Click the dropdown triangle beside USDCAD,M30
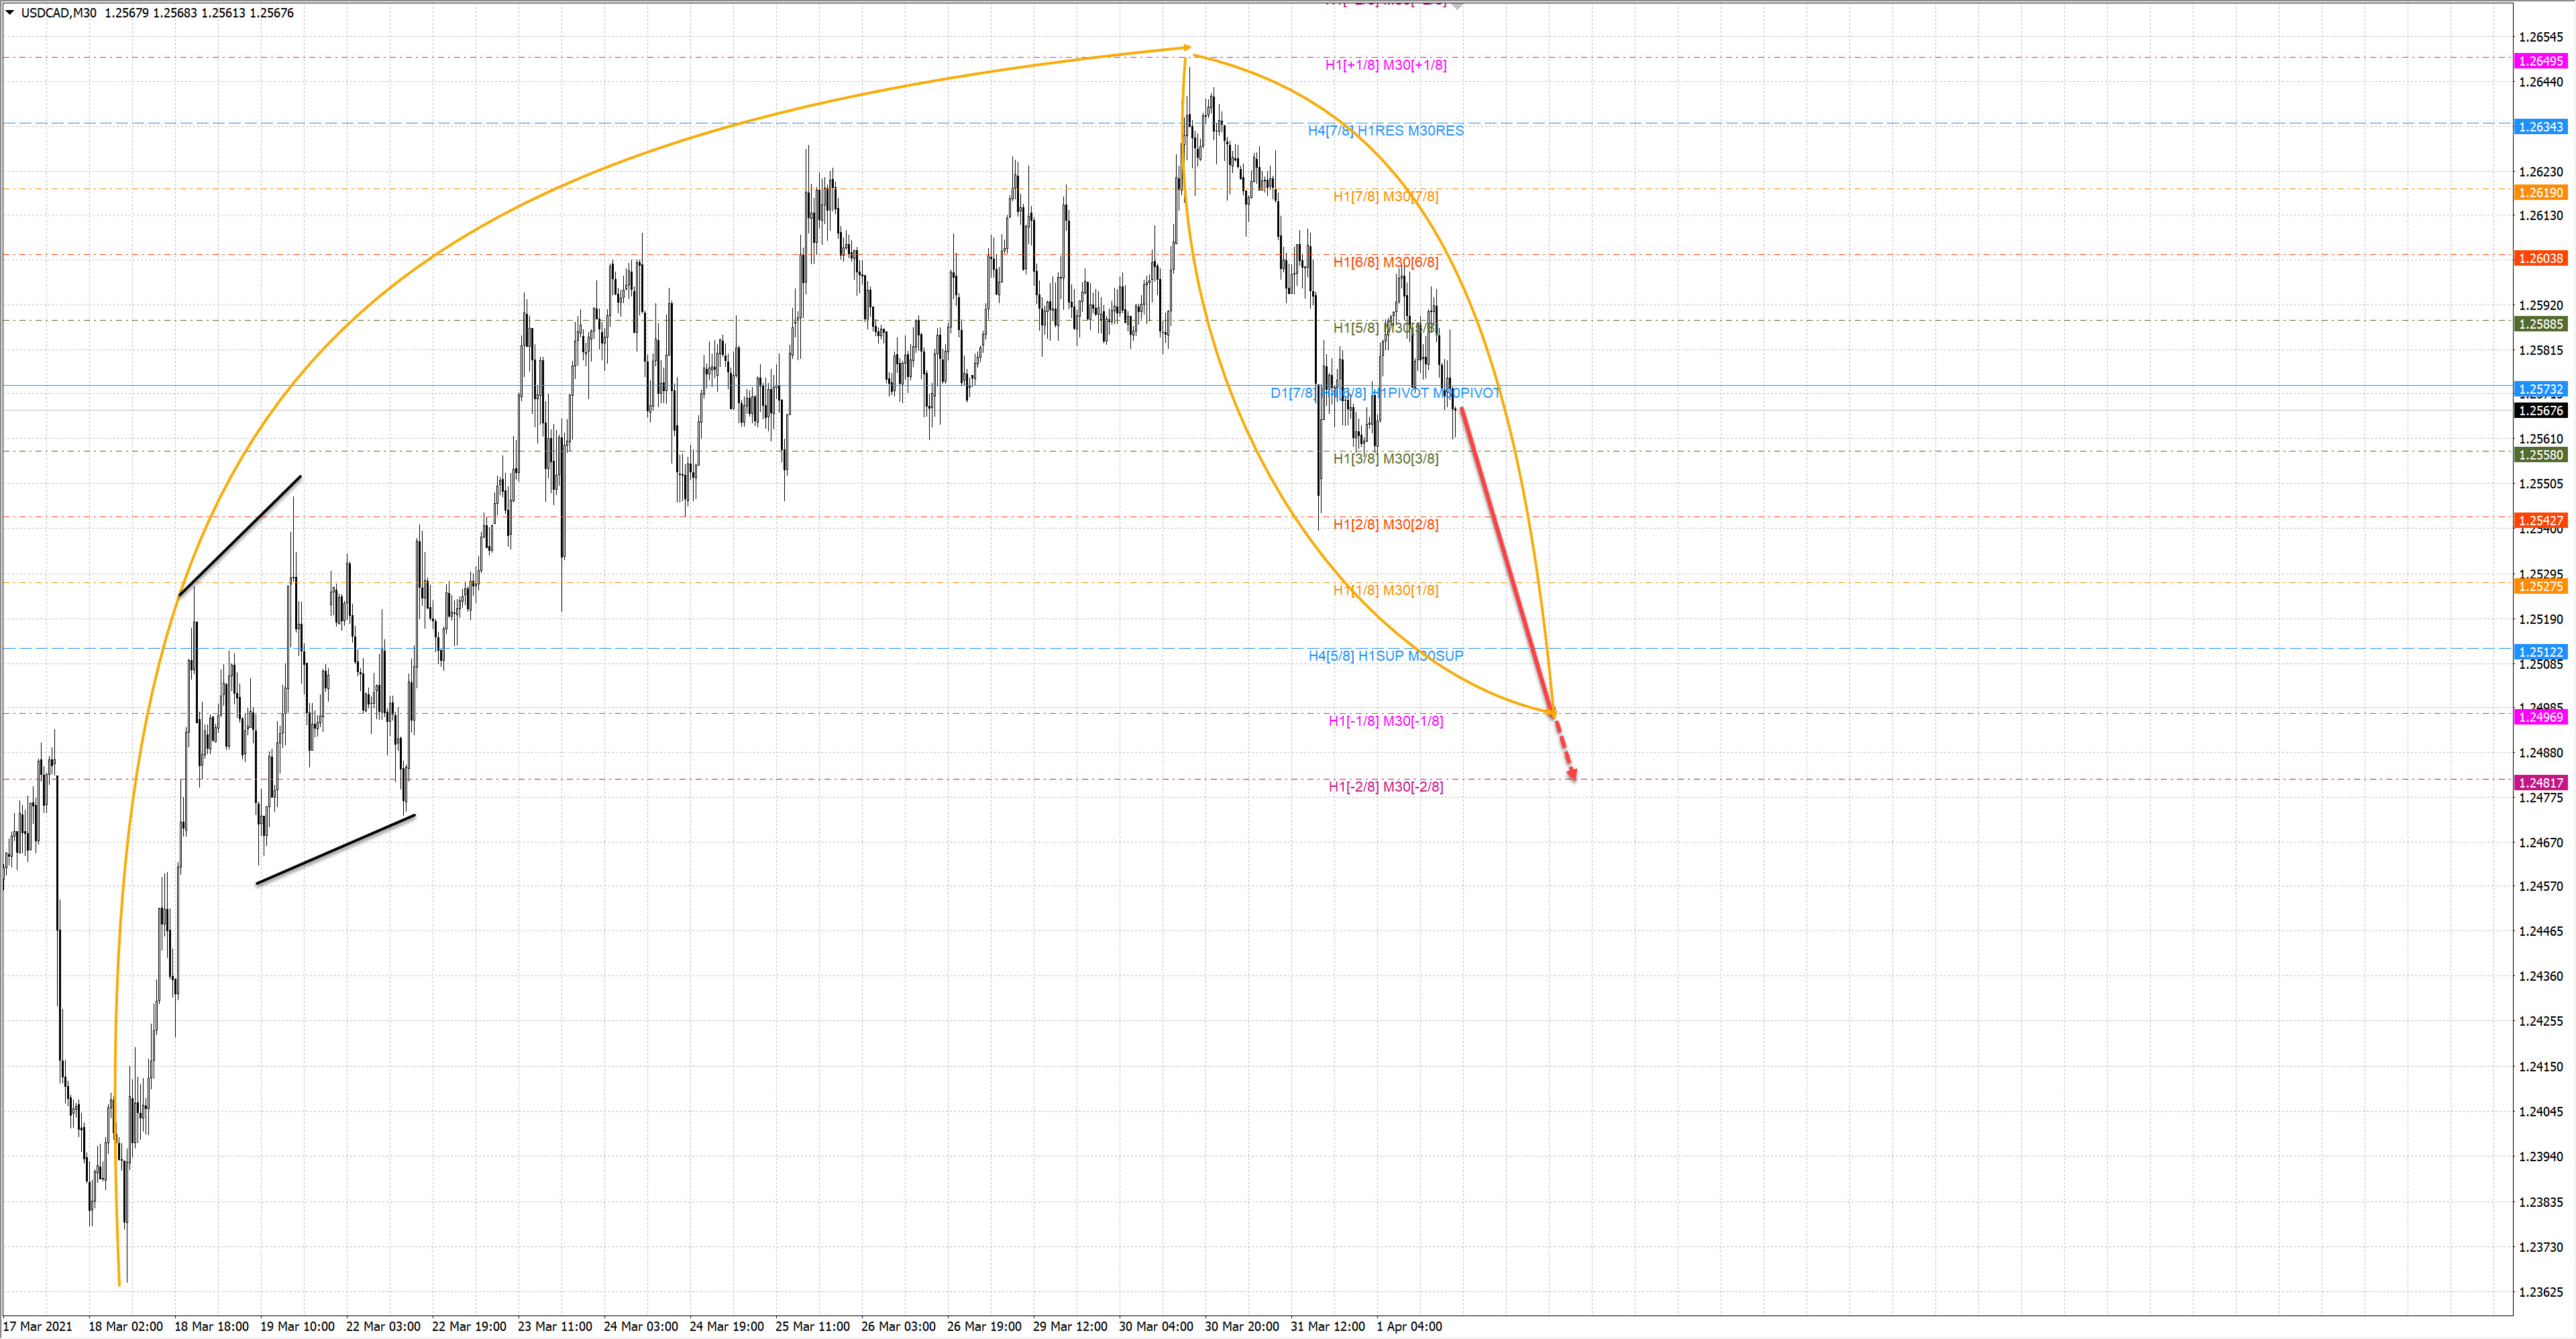The height and width of the screenshot is (1339, 2576). click(x=10, y=13)
